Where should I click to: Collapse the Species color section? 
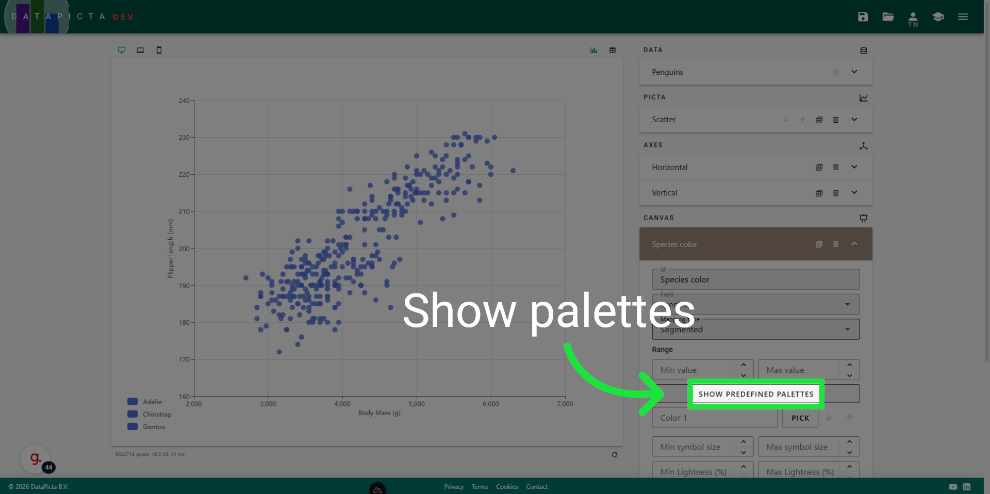click(x=854, y=244)
